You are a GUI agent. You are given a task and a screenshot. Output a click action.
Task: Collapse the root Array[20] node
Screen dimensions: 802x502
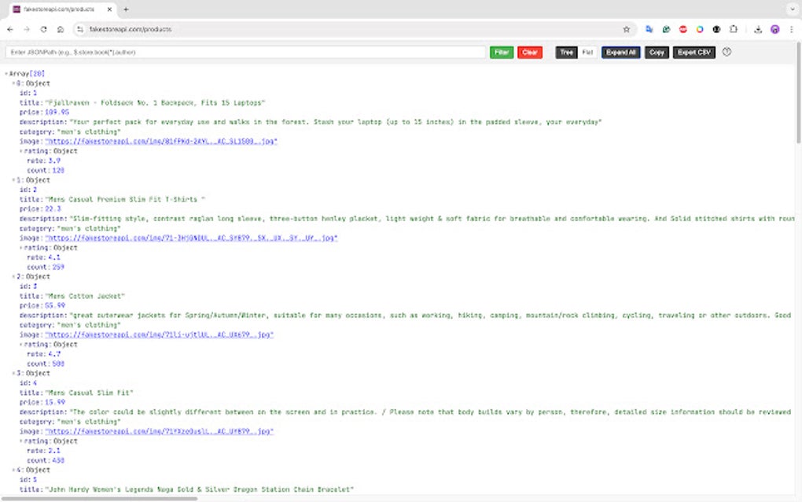[x=5, y=72]
